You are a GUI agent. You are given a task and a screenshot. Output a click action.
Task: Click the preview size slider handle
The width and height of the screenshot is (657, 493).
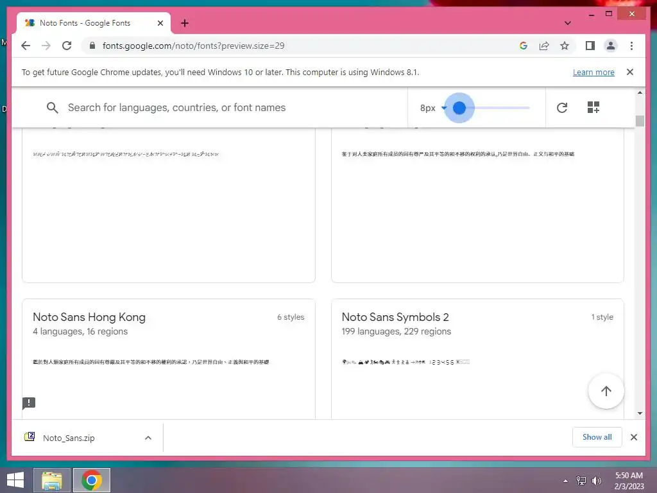point(459,108)
